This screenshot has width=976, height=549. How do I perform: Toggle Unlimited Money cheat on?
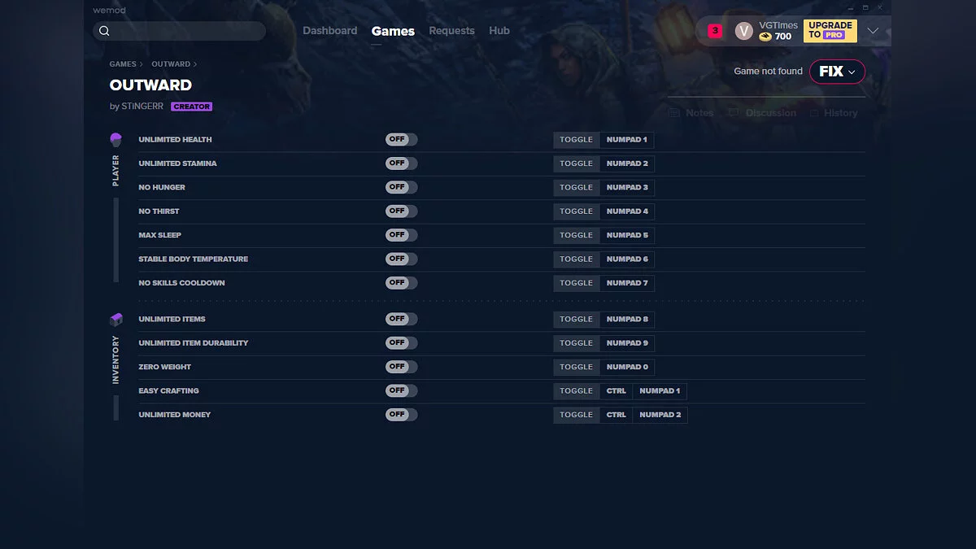(401, 415)
